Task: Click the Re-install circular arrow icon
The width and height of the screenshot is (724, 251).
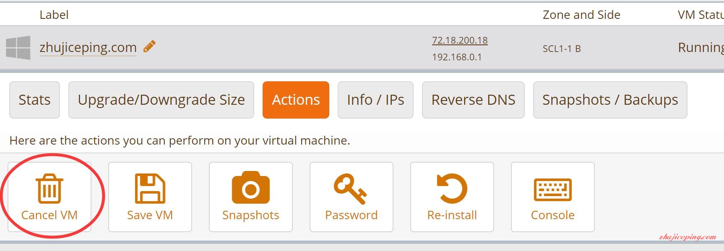Action: [452, 188]
